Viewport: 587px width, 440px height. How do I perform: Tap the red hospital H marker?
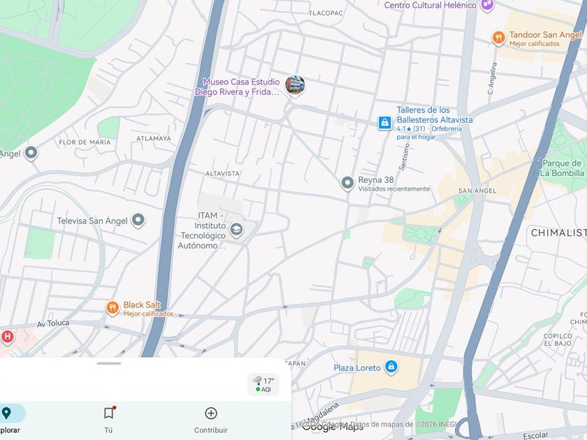[7, 337]
